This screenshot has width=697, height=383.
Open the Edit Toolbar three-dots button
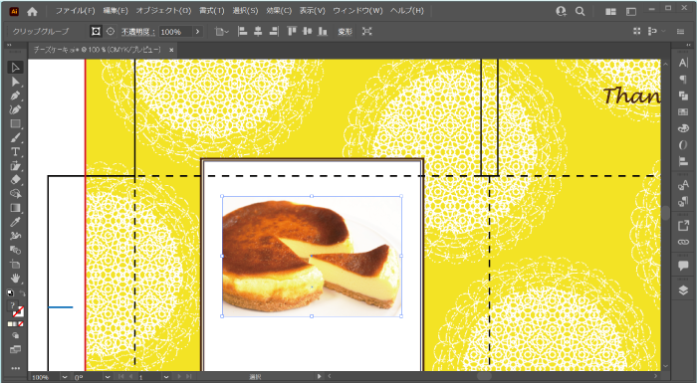[16, 368]
